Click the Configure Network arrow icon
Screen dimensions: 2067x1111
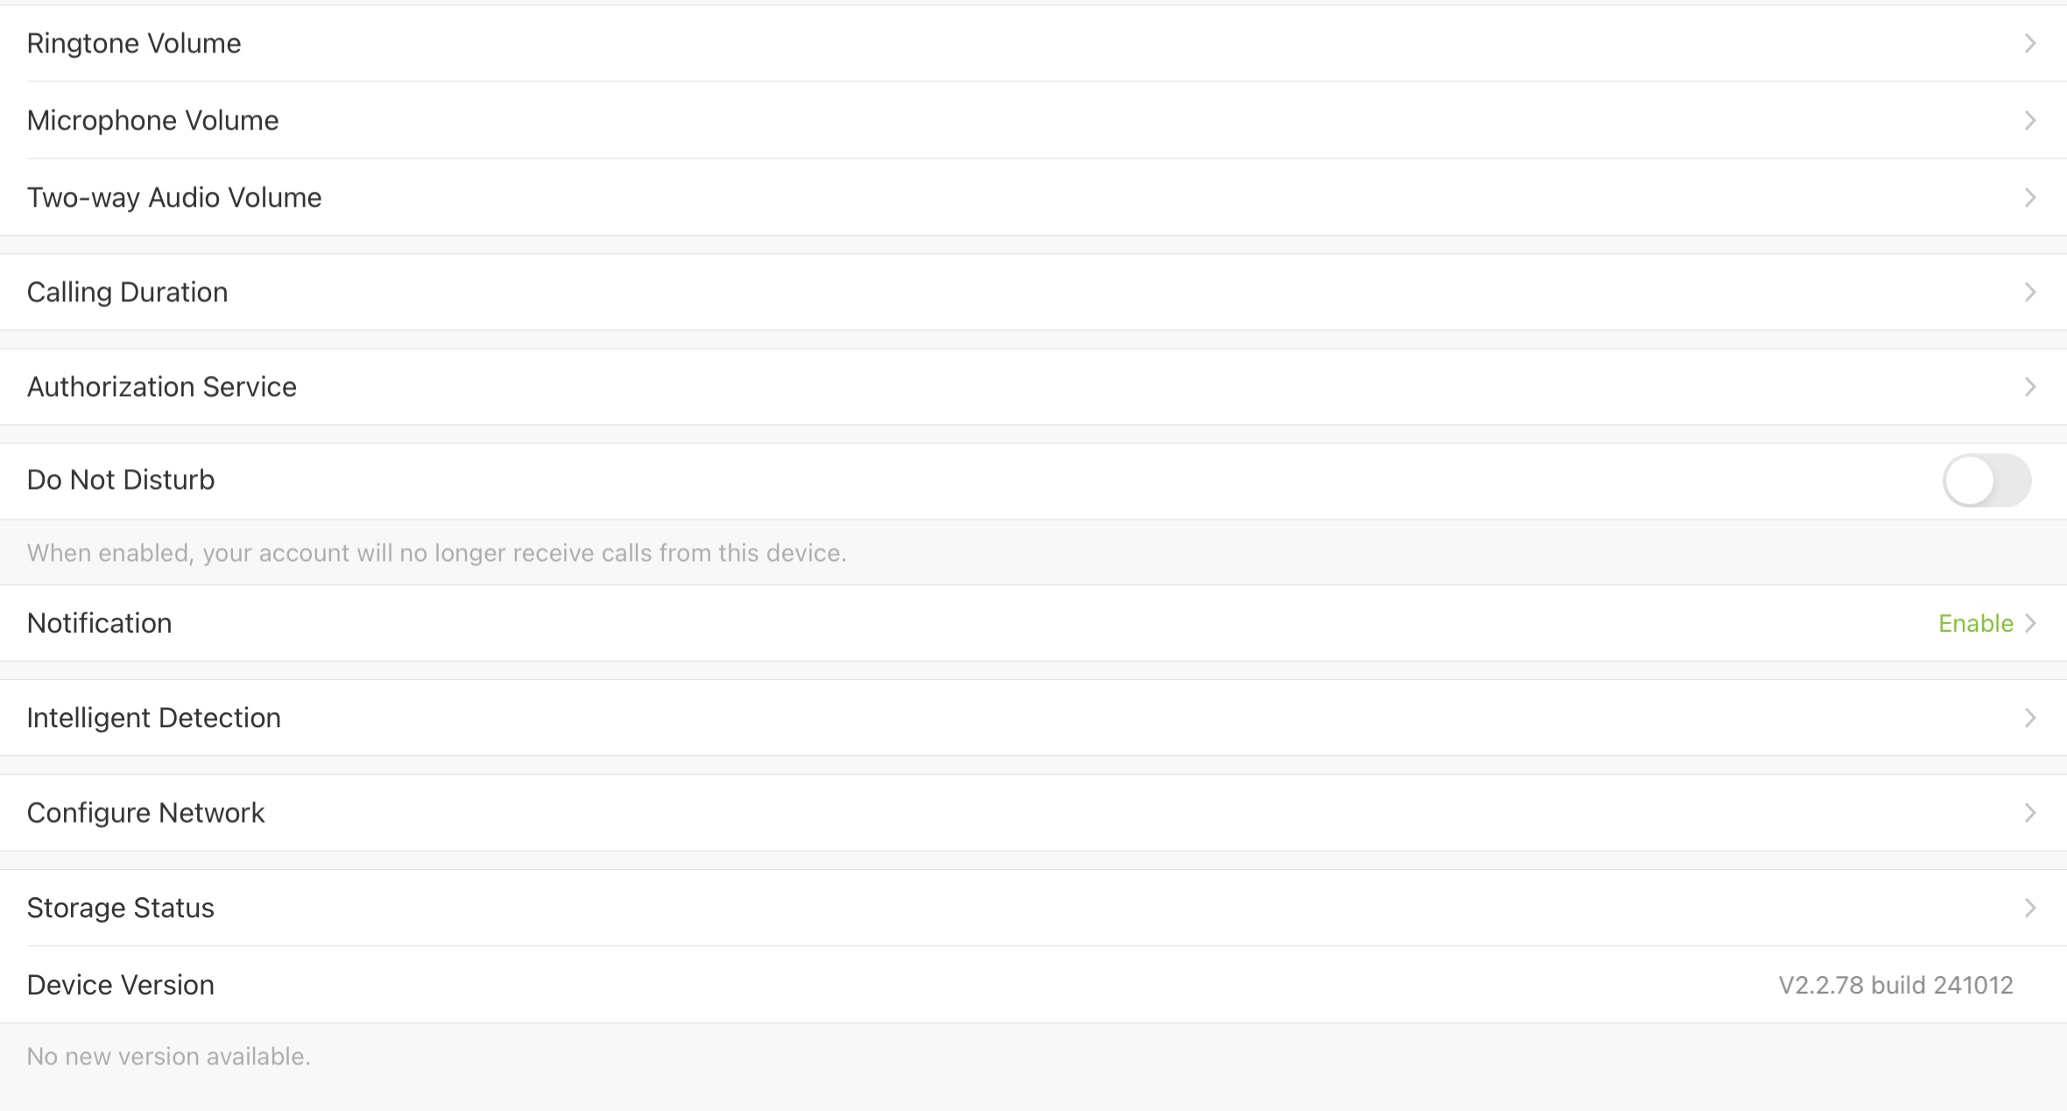pyautogui.click(x=2029, y=813)
